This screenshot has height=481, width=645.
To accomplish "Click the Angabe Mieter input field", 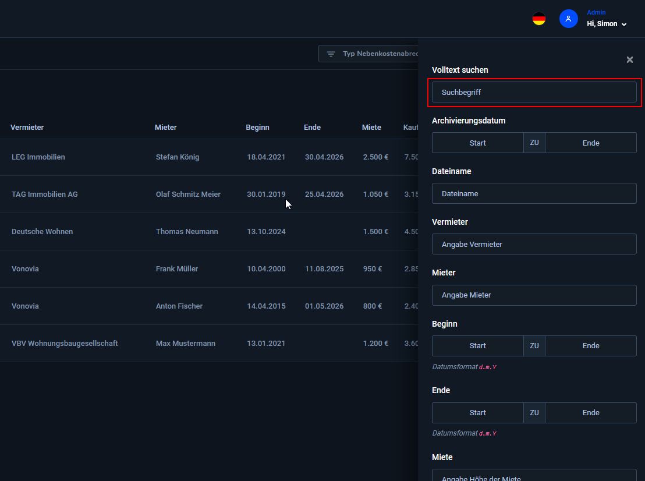I will tap(534, 295).
